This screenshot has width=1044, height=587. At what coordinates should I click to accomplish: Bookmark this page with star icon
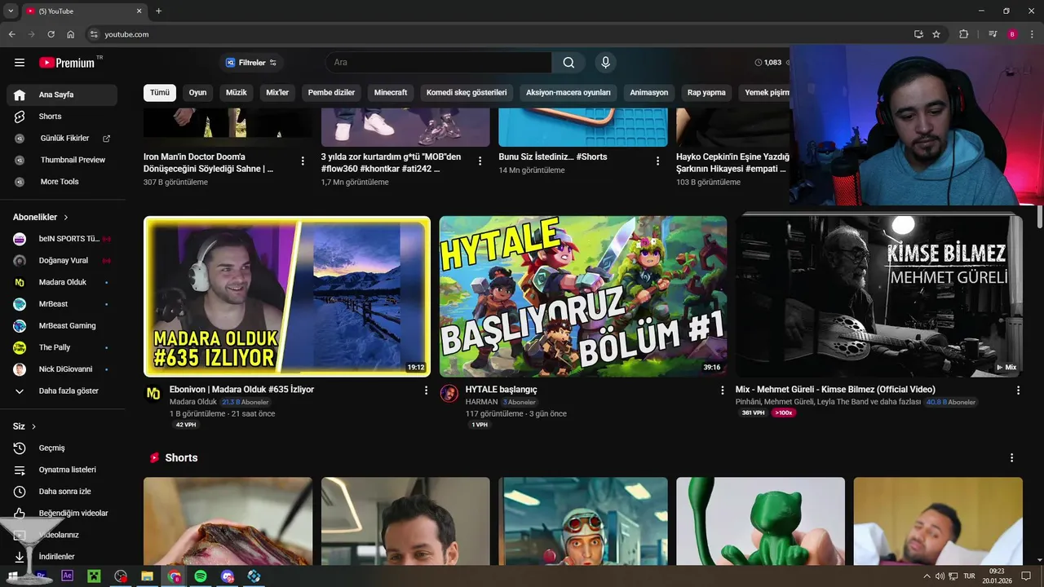(936, 34)
